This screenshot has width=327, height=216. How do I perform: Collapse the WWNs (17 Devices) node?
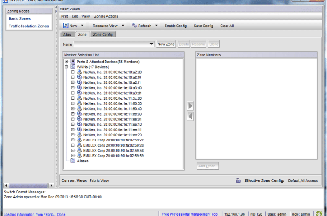point(66,67)
